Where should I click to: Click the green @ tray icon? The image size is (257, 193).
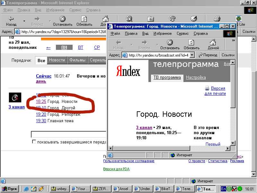229,189
